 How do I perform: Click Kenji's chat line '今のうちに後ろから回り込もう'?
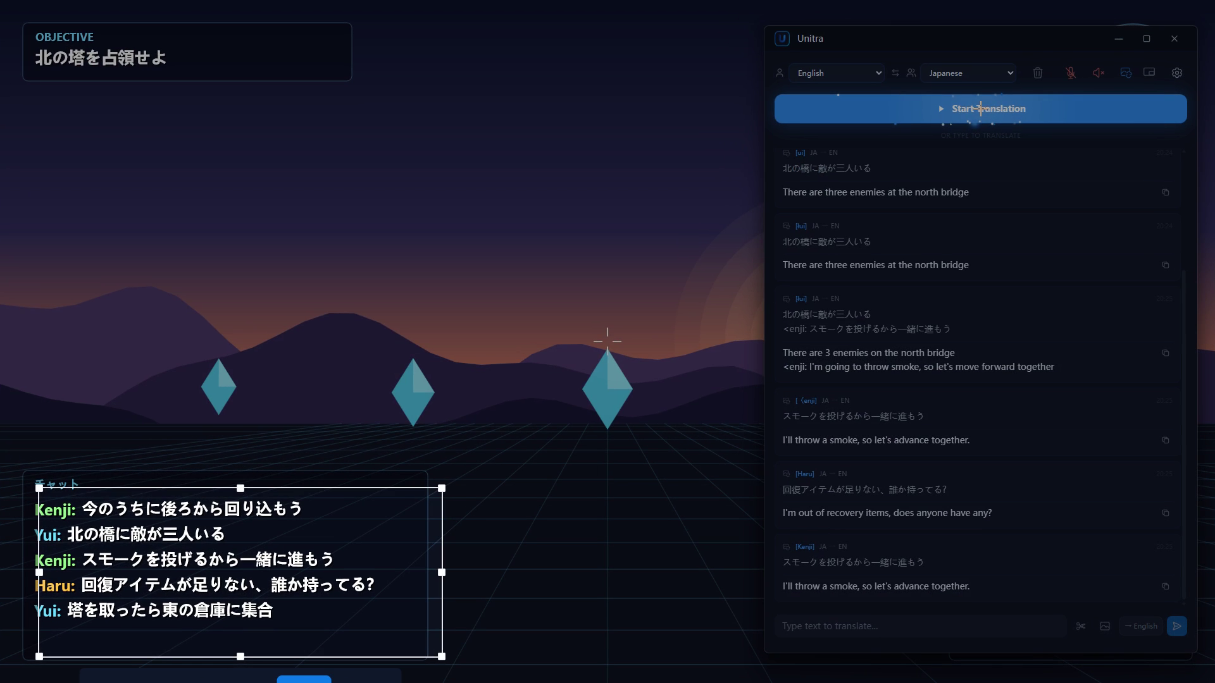tap(168, 509)
